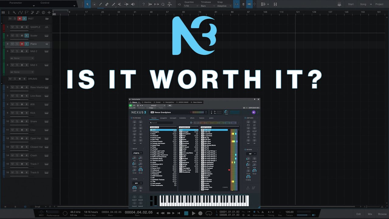Open the tempo clock icon above tracks
Viewport: 389px width, 219px height.
[43, 12]
